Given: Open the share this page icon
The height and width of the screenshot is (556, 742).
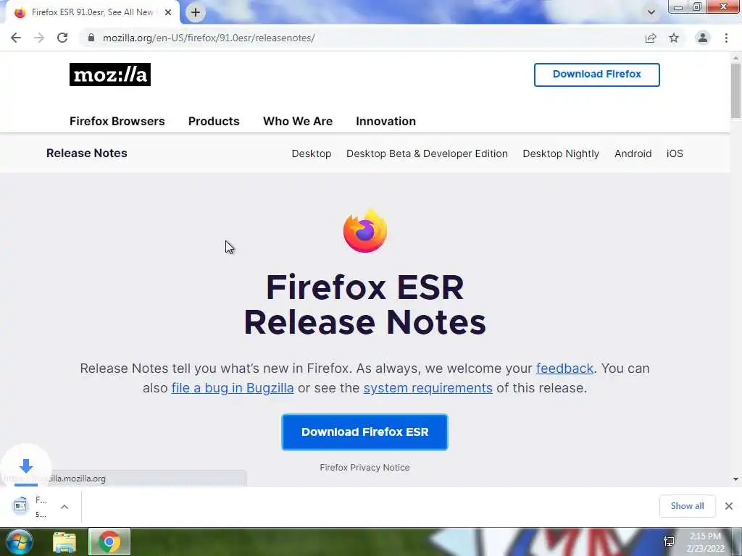Looking at the screenshot, I should 651,38.
